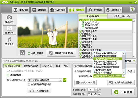Uncheck 透明式淡入淡出 effect
Image resolution: width=138 pixels, height=98 pixels.
pyautogui.click(x=83, y=28)
